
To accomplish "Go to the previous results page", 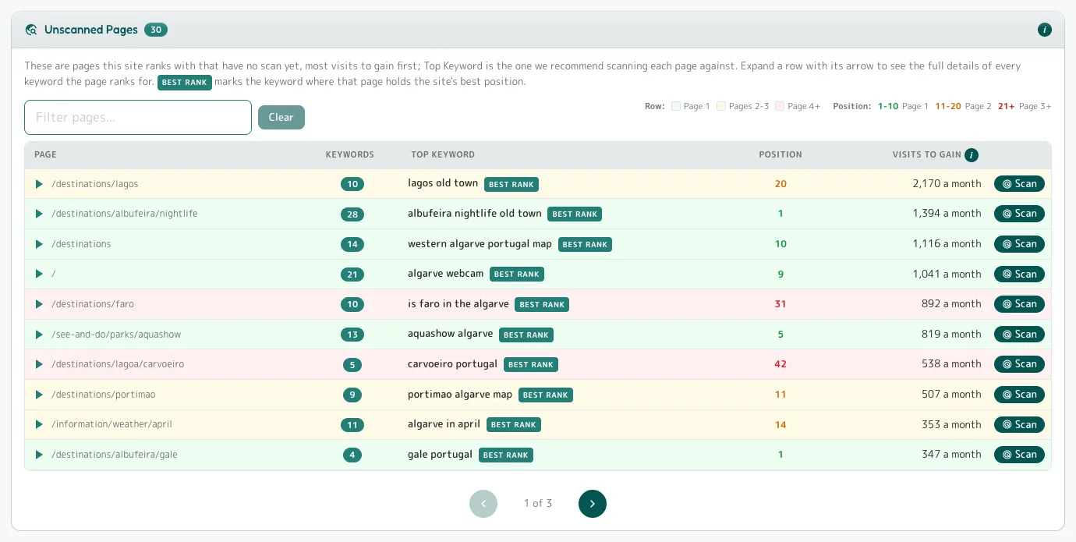I will coord(483,504).
